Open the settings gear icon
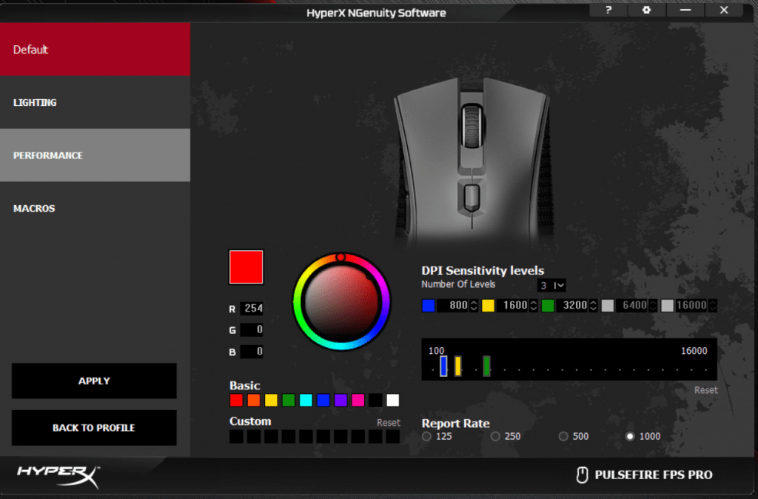Screen dimensions: 758x499 pos(646,10)
